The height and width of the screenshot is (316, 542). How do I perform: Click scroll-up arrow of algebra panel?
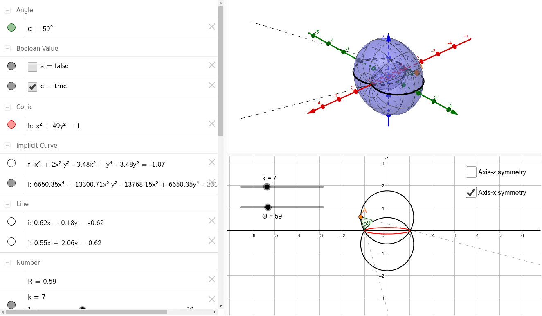coord(221,2)
